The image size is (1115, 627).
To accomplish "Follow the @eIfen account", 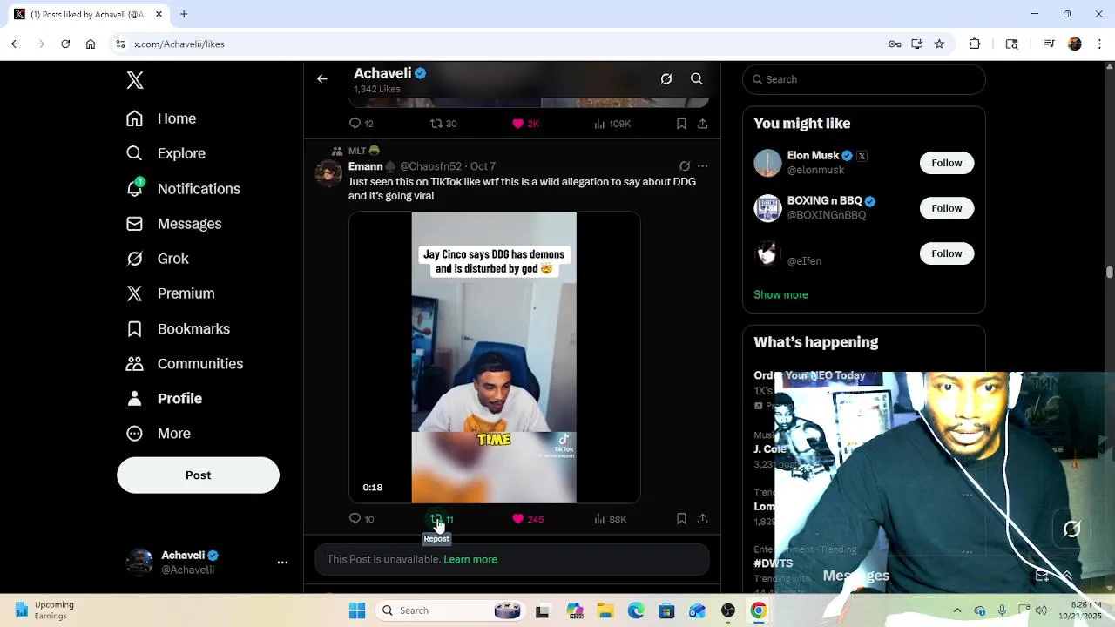I will coord(947,253).
